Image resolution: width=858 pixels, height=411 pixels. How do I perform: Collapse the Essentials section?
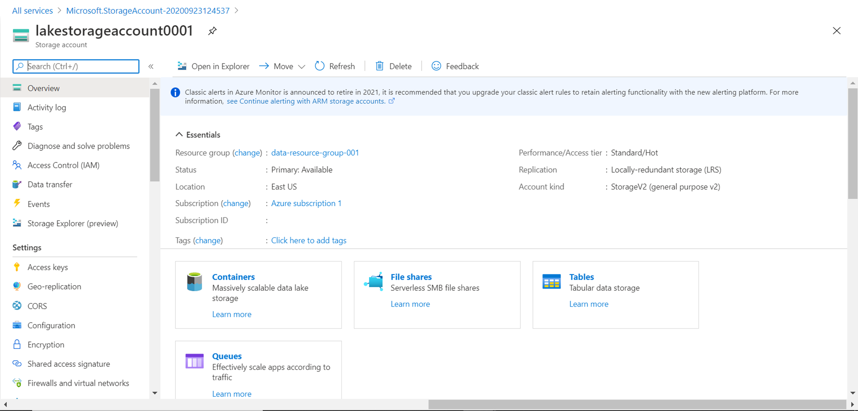click(x=179, y=135)
